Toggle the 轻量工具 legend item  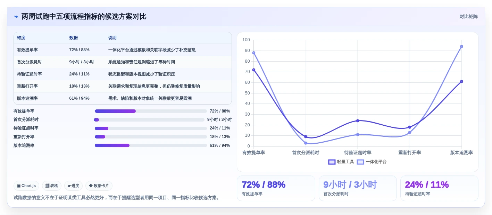pyautogui.click(x=341, y=162)
